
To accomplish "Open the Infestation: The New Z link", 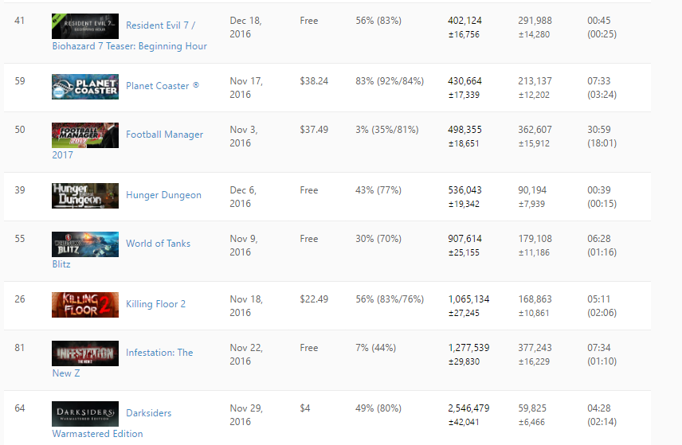I will pyautogui.click(x=159, y=353).
